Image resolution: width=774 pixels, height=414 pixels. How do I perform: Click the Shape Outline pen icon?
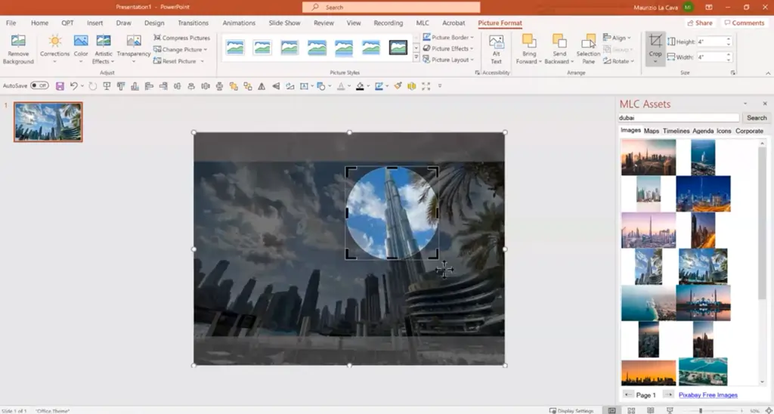click(x=379, y=86)
